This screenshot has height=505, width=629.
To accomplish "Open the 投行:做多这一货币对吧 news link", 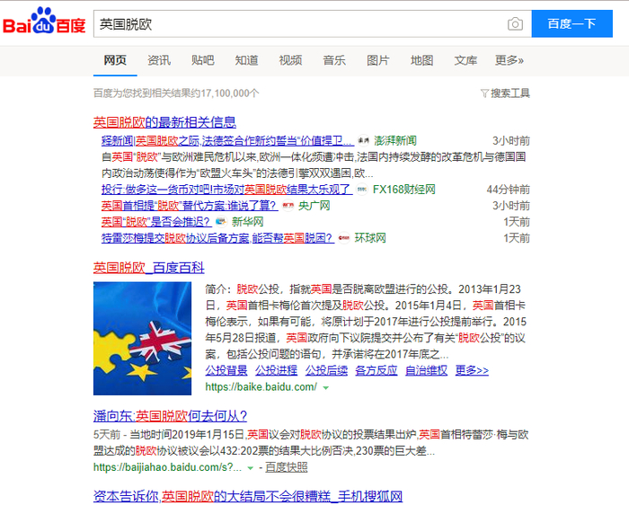I will (x=227, y=190).
